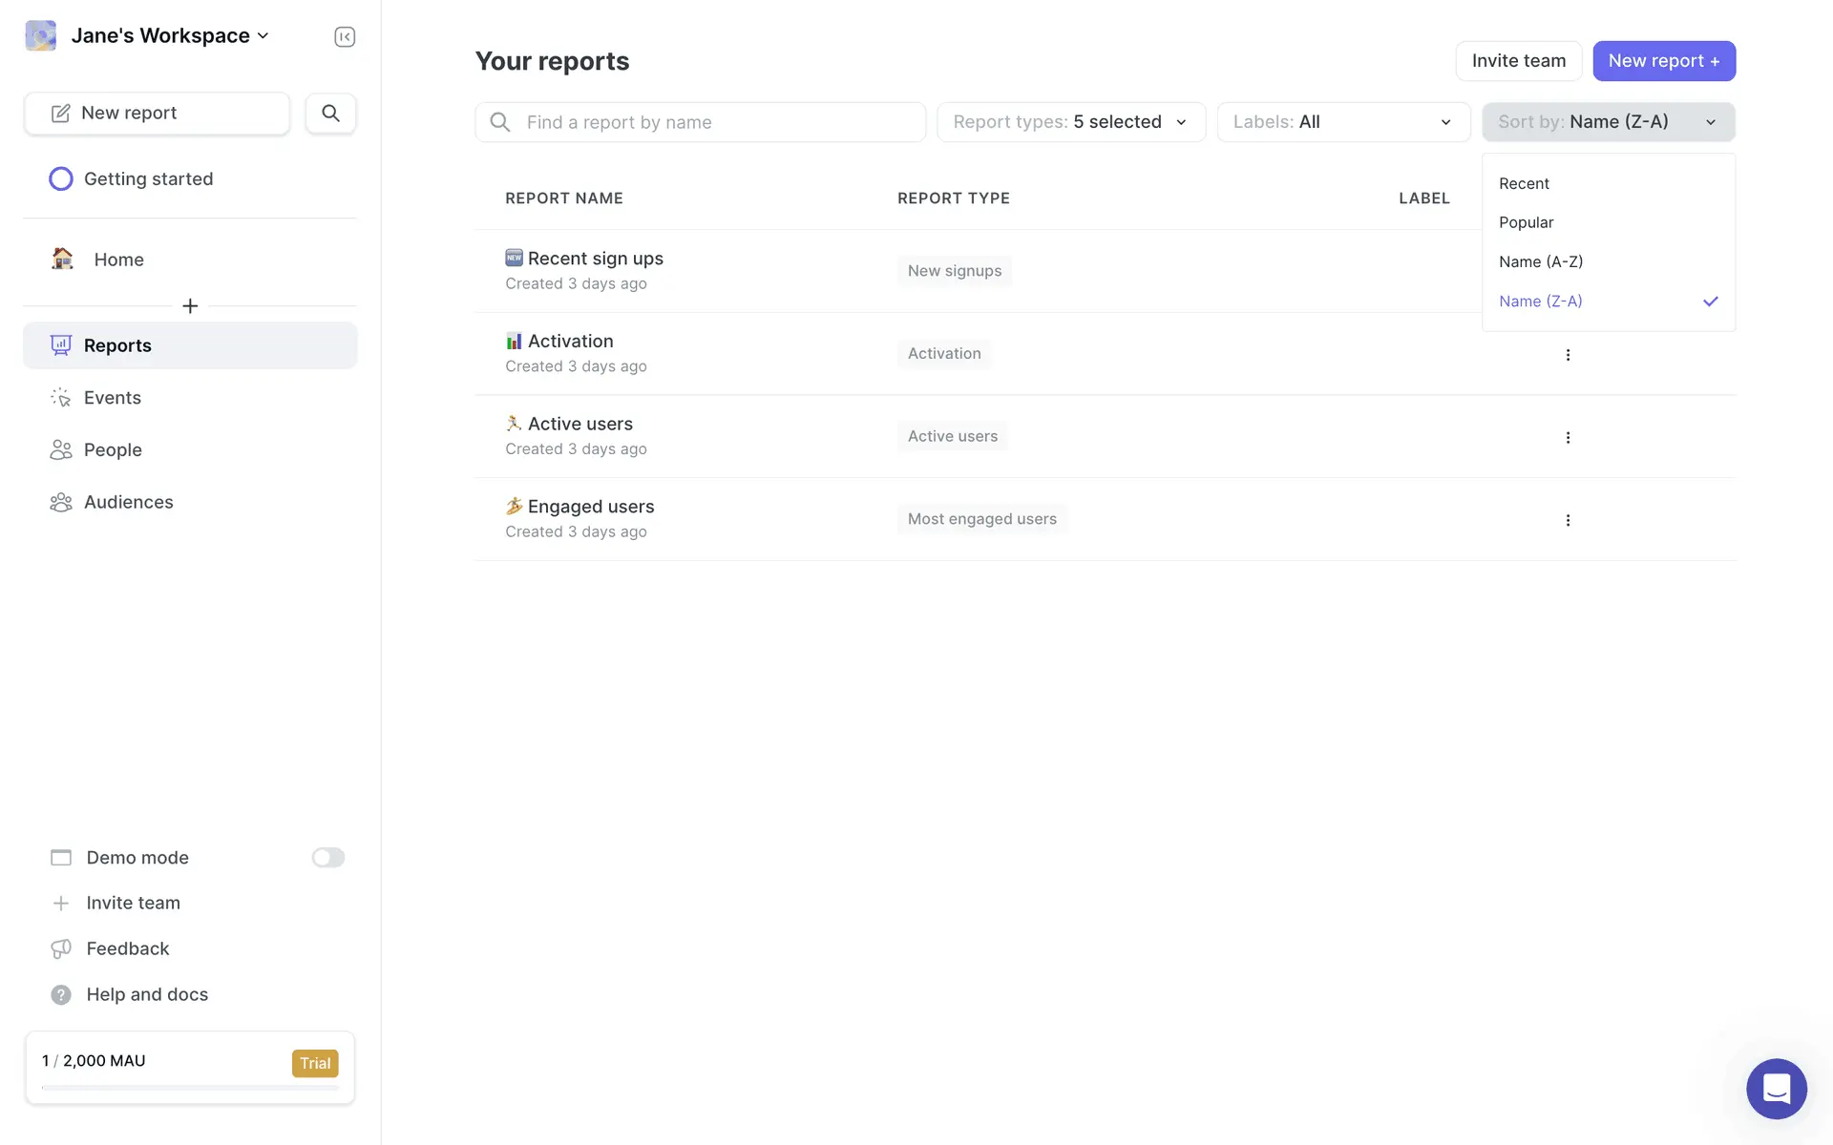Screen dimensions: 1833x1145
Task: Open three-dot menu for Engaged users report
Action: (1568, 520)
